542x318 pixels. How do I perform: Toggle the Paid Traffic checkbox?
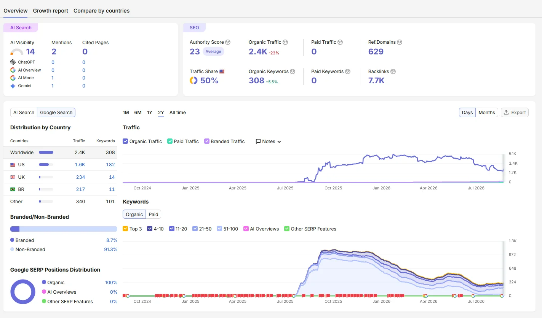tap(170, 141)
